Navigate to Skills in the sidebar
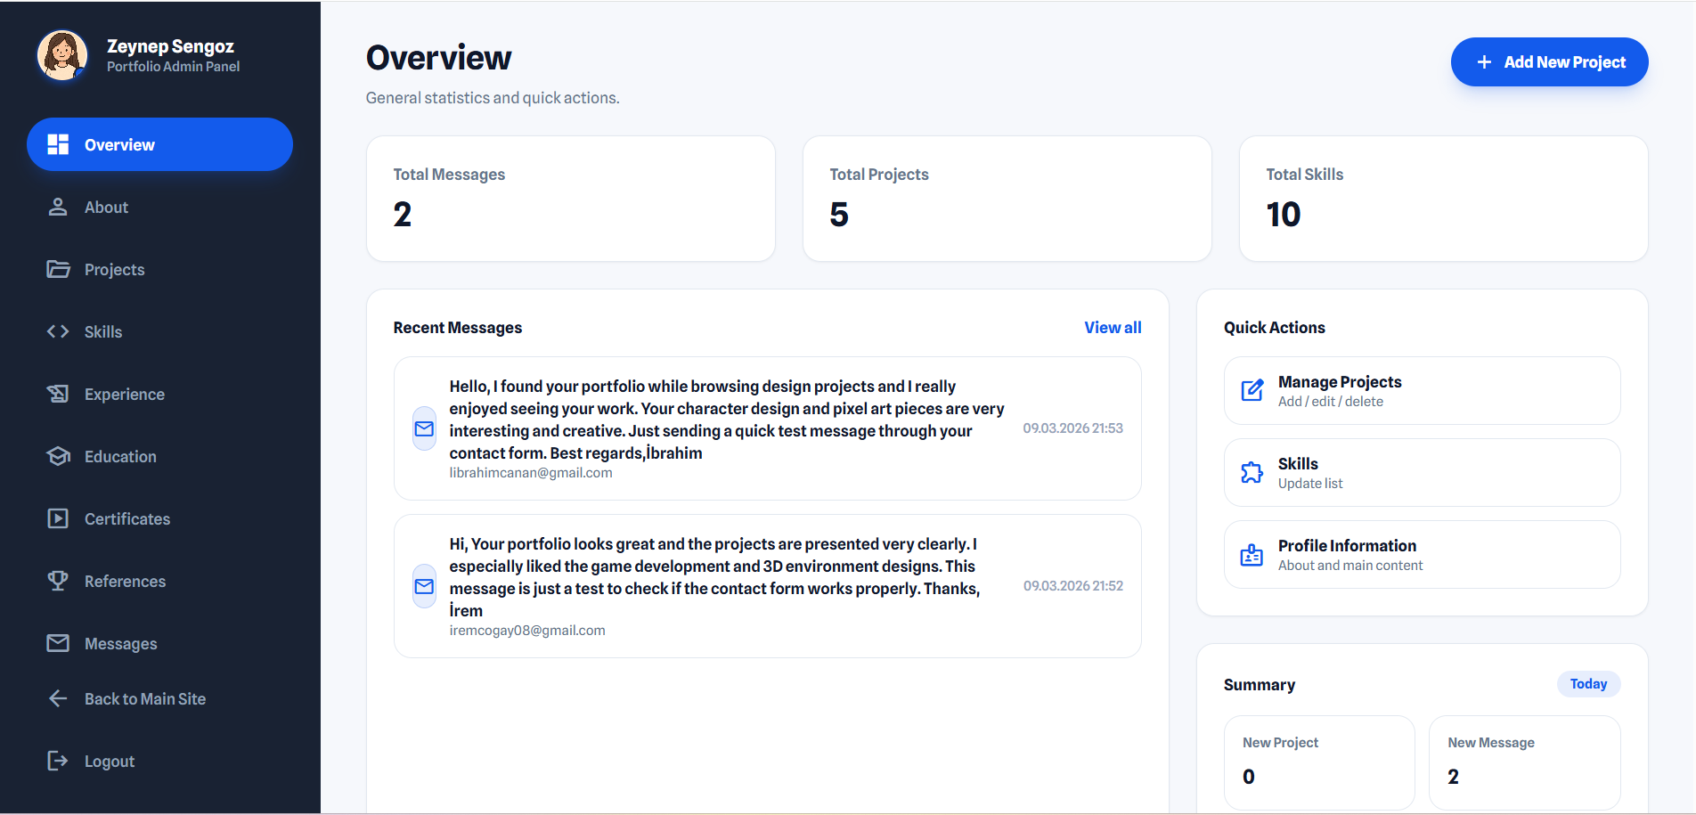This screenshot has height=815, width=1696. pyautogui.click(x=159, y=331)
